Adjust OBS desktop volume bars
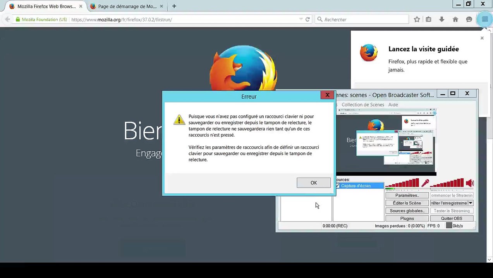 pyautogui.click(x=447, y=183)
